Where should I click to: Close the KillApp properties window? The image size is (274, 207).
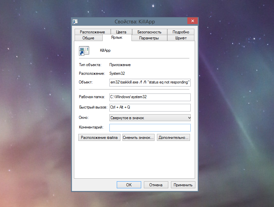[193, 21]
